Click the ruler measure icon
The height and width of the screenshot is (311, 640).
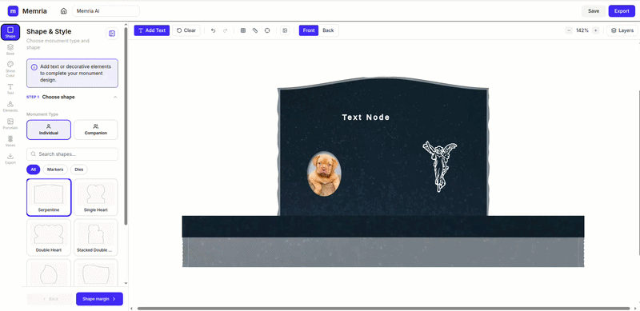[x=255, y=30]
